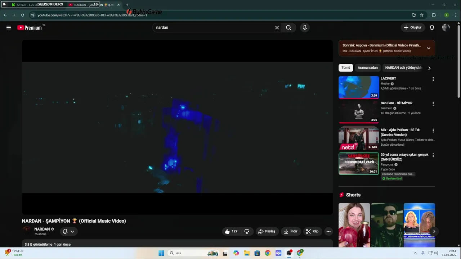Open options menu for Ben Fero BİTMİYOR
The height and width of the screenshot is (259, 461).
click(433, 104)
